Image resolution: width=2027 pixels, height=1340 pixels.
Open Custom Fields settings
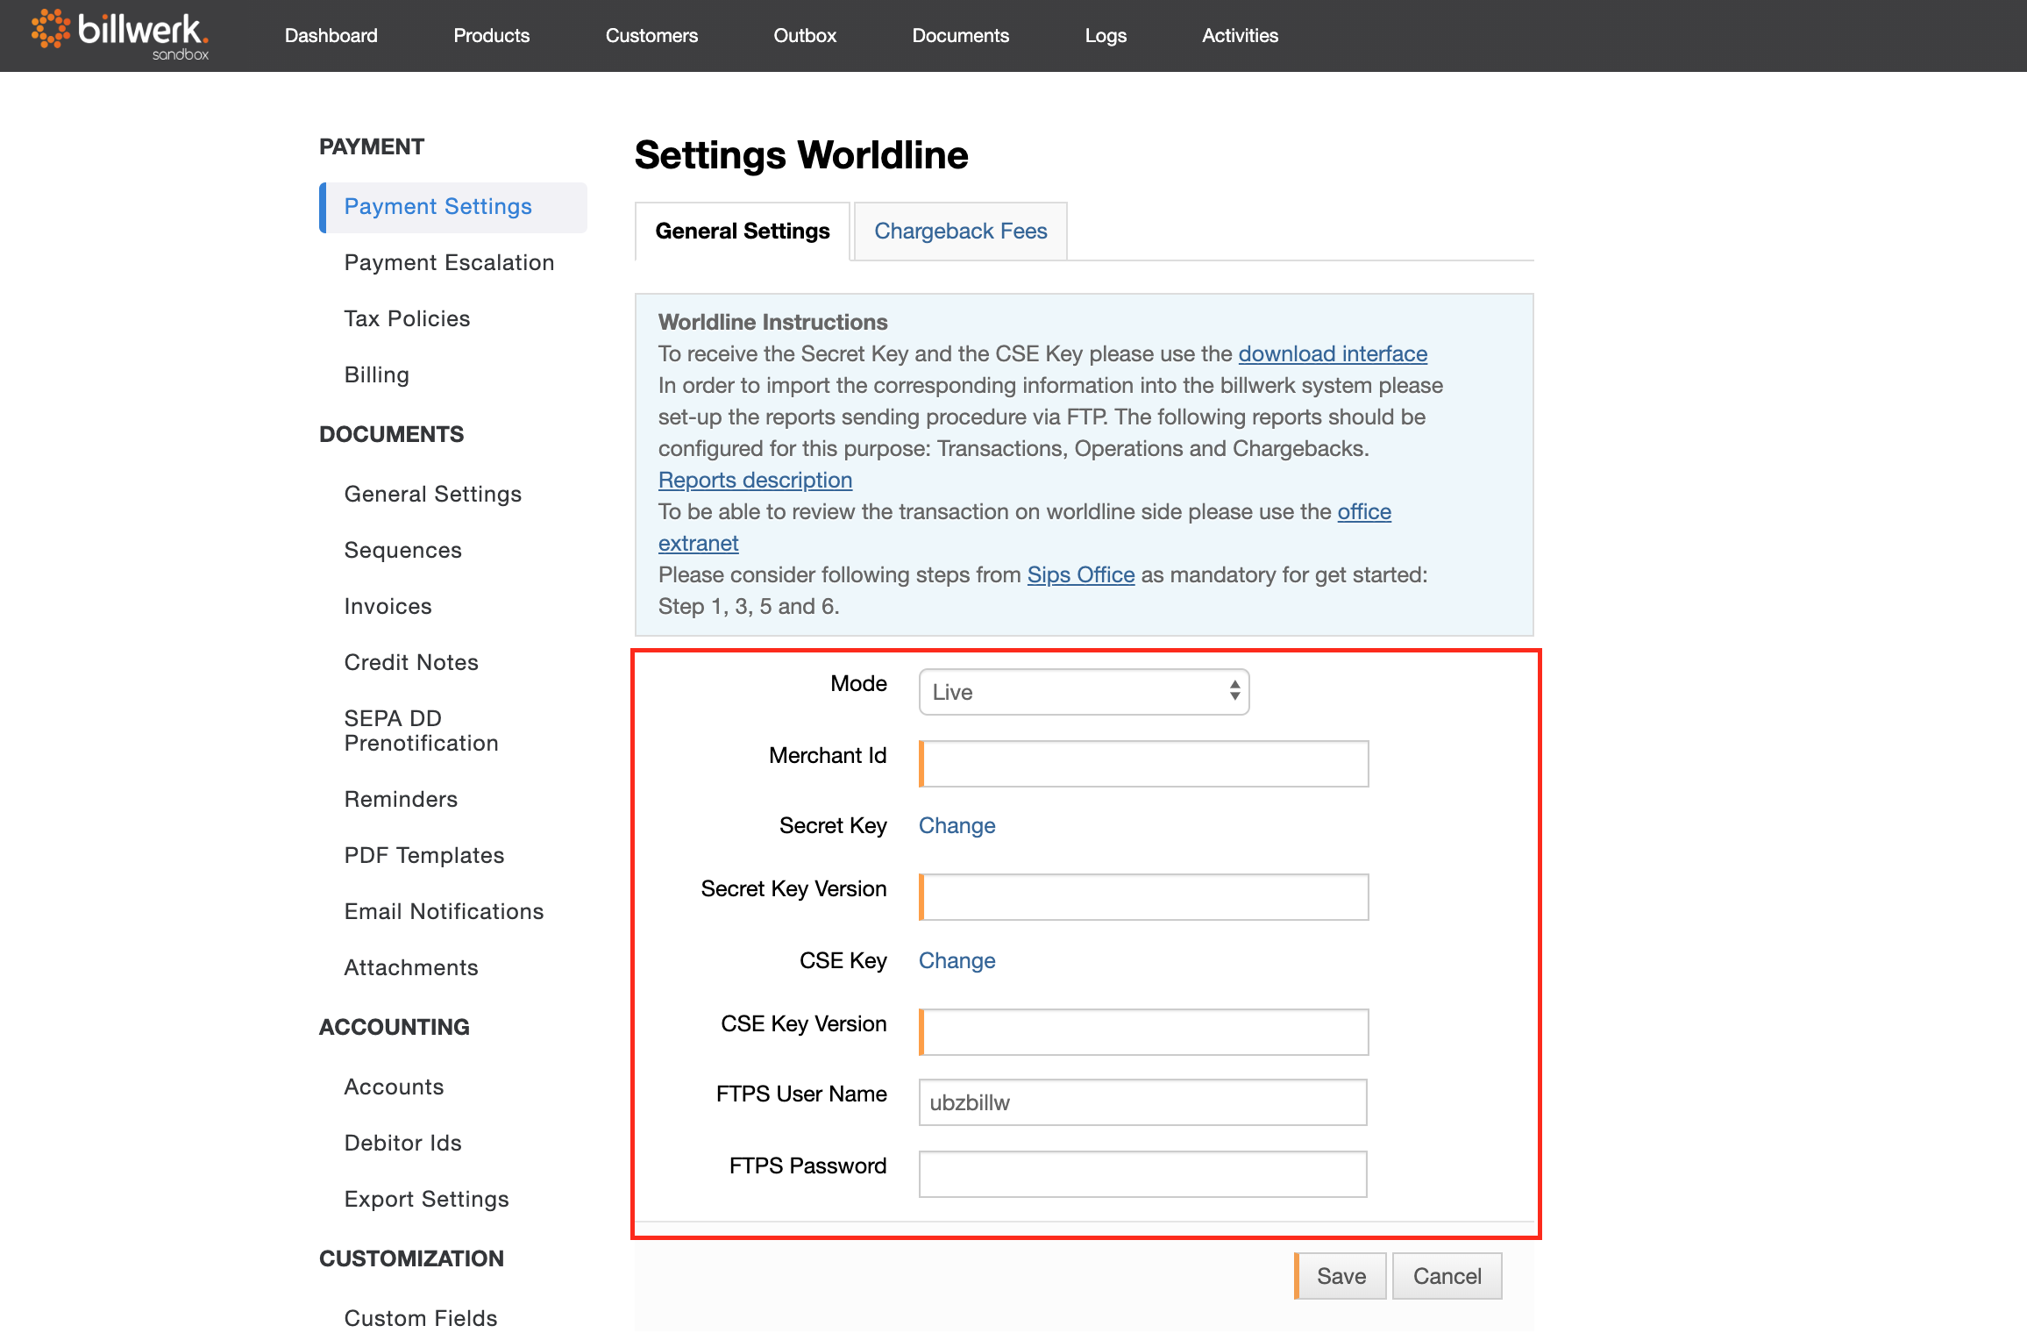[x=420, y=1319]
